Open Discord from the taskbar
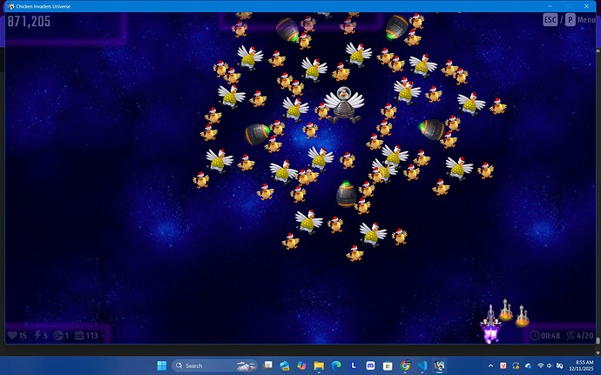 (x=370, y=365)
